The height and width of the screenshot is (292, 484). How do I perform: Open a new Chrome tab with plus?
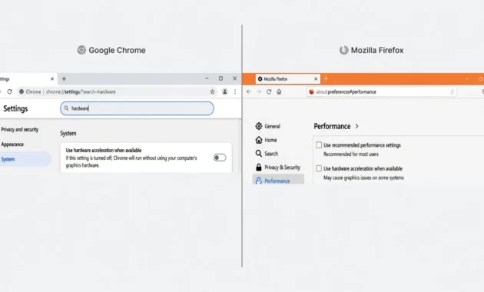tap(64, 79)
